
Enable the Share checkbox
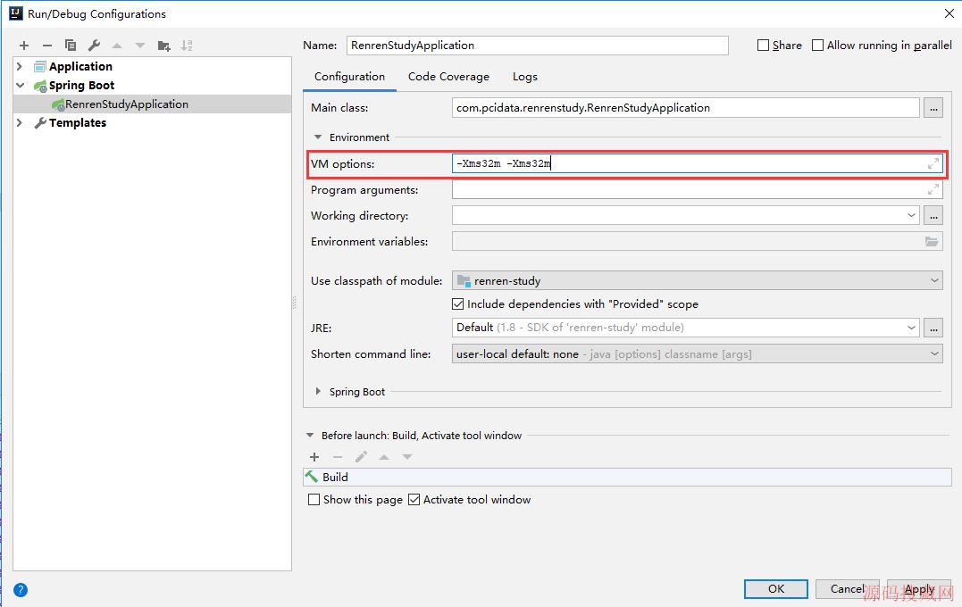pos(763,46)
